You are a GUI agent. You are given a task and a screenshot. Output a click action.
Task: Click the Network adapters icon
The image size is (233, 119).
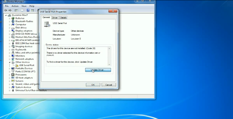coord(13,59)
